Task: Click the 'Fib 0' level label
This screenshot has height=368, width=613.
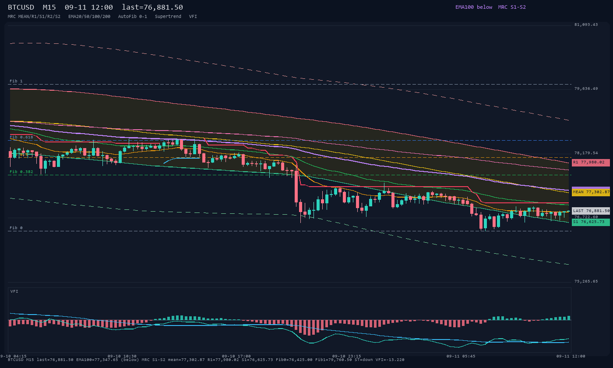Action: tap(16, 228)
